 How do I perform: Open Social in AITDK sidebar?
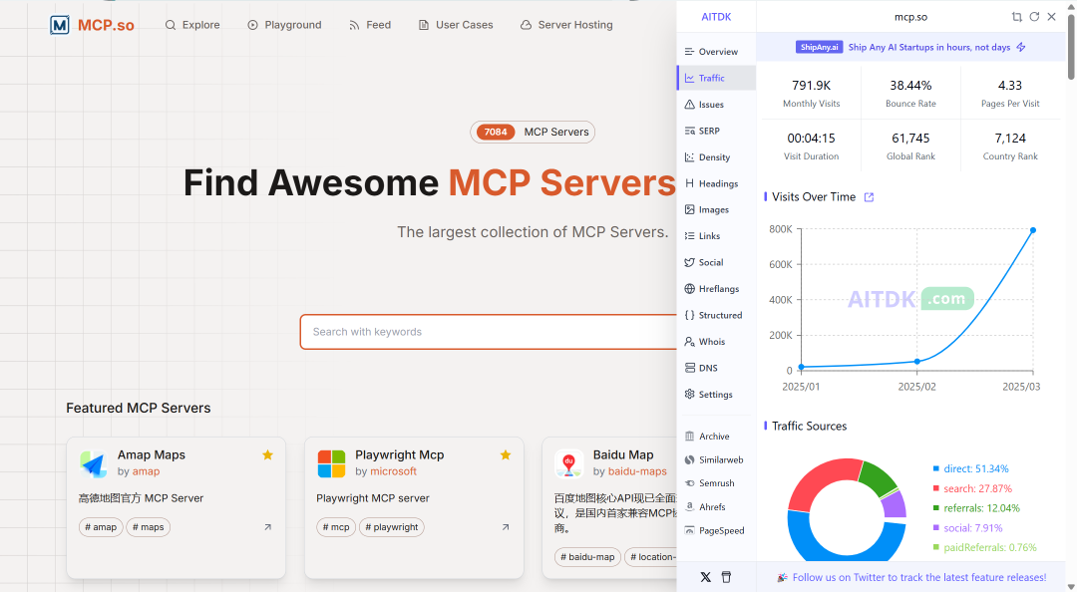pyautogui.click(x=716, y=262)
